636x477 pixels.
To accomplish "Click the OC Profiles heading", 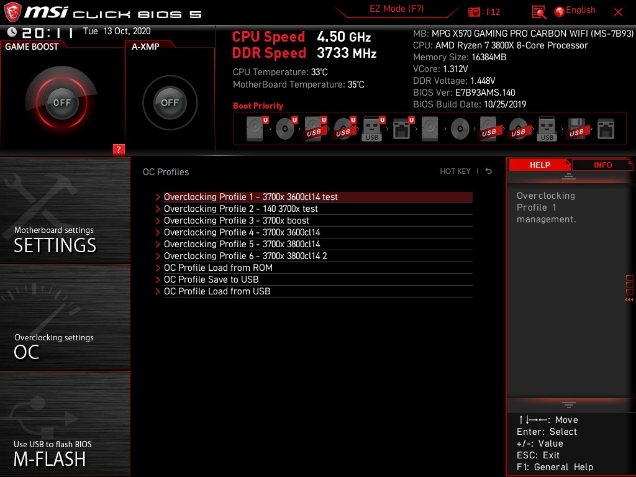I will click(x=166, y=172).
